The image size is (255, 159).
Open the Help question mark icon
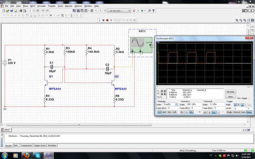154,10
